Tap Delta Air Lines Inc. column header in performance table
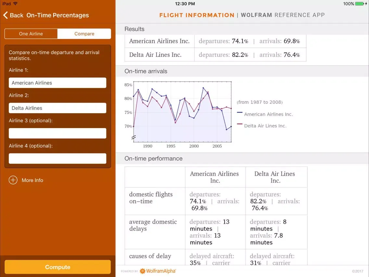Viewport: 369px width, 277px height. pyautogui.click(x=274, y=177)
